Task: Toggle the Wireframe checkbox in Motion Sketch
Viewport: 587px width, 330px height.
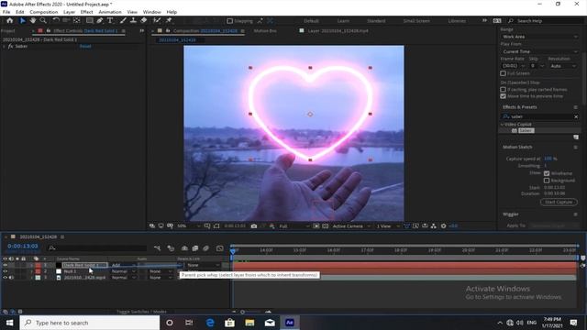Action: [547, 173]
